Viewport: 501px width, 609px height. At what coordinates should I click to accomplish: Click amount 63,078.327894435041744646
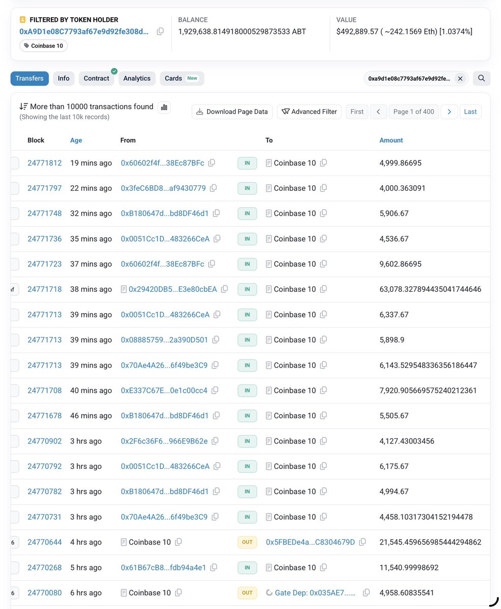pos(430,289)
